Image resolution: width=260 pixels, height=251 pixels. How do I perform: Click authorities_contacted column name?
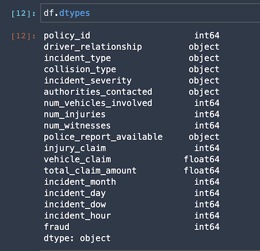(x=98, y=92)
